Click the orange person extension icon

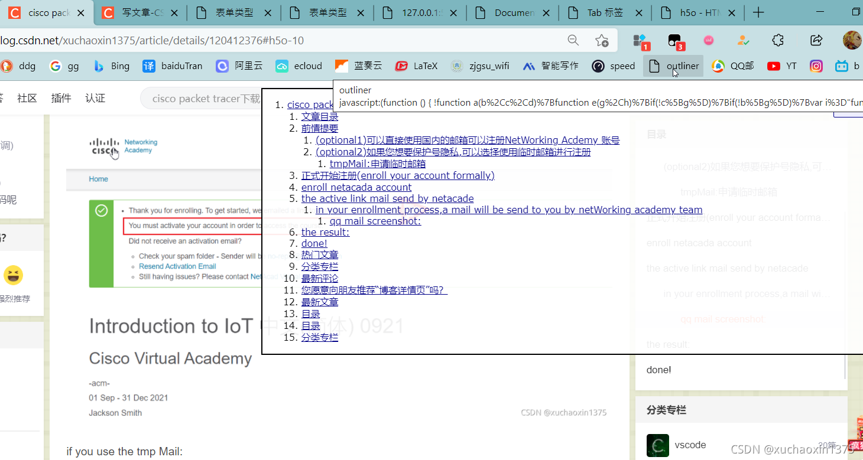743,40
